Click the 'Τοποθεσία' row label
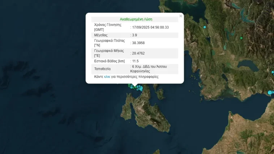 click(x=102, y=69)
